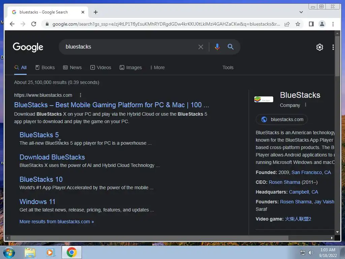Open the Chrome profile avatar
The height and width of the screenshot is (259, 345).
322,24
